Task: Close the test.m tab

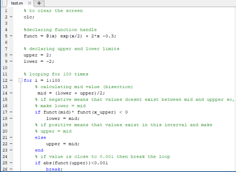Action: tap(29, 3)
